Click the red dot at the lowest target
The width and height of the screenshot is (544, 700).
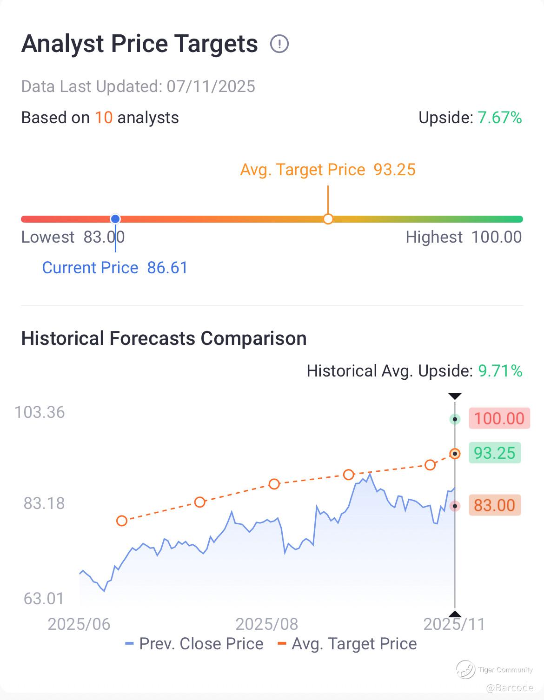pyautogui.click(x=455, y=506)
